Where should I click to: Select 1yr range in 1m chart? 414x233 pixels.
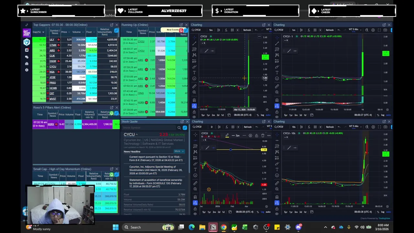291,115
